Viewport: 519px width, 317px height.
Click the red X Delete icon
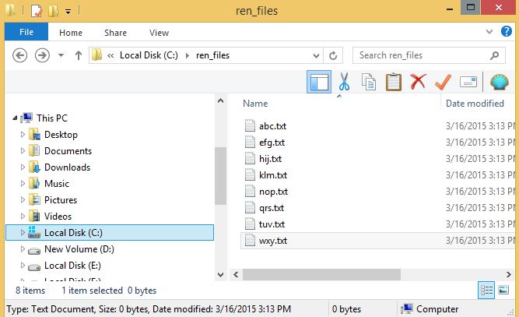[418, 82]
